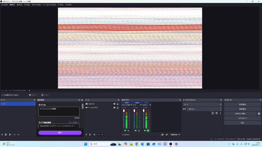262x147 pixels.
Task: Close the stream info dock
Action: tap(82, 100)
